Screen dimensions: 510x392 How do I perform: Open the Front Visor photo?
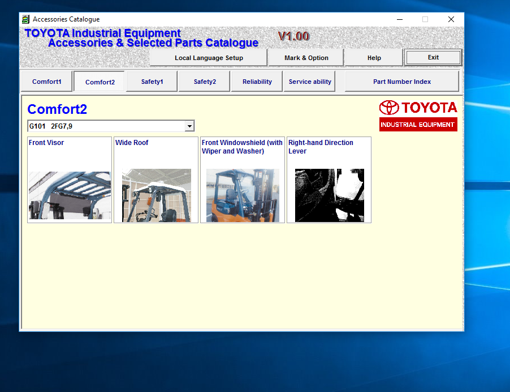click(70, 195)
